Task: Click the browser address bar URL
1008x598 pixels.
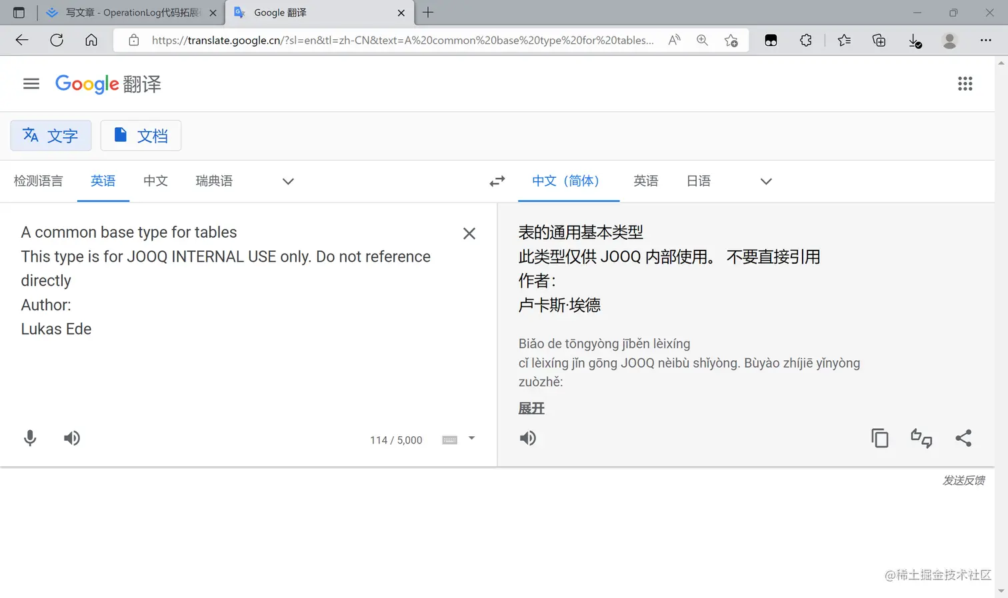Action: [402, 40]
